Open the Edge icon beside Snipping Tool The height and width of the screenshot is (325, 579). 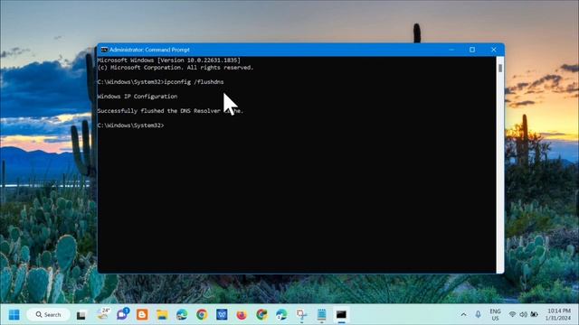click(281, 315)
